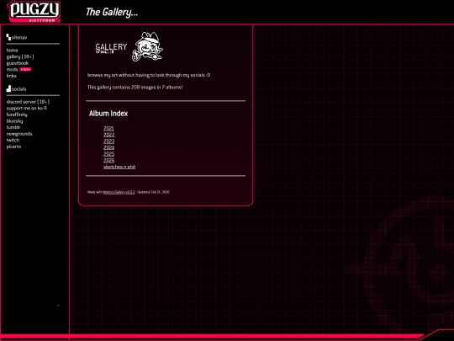Open the guestbook link
This screenshot has width=454, height=341.
click(18, 63)
